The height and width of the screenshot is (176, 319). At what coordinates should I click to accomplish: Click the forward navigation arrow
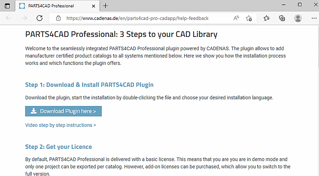pos(24,18)
